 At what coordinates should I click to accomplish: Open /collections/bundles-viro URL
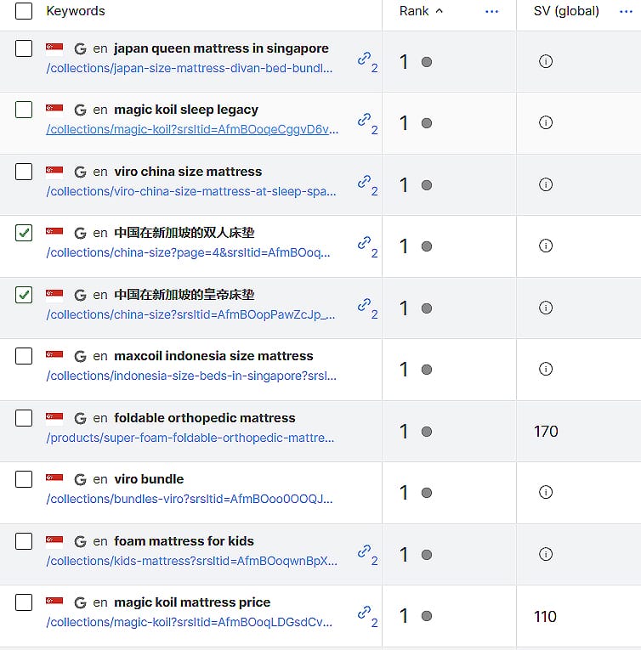tap(190, 499)
